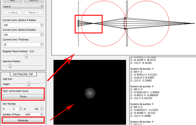This screenshot has width=196, height=125.
Task: Increase Sphere A Radius with up arrow
Action: [x=42, y=24]
